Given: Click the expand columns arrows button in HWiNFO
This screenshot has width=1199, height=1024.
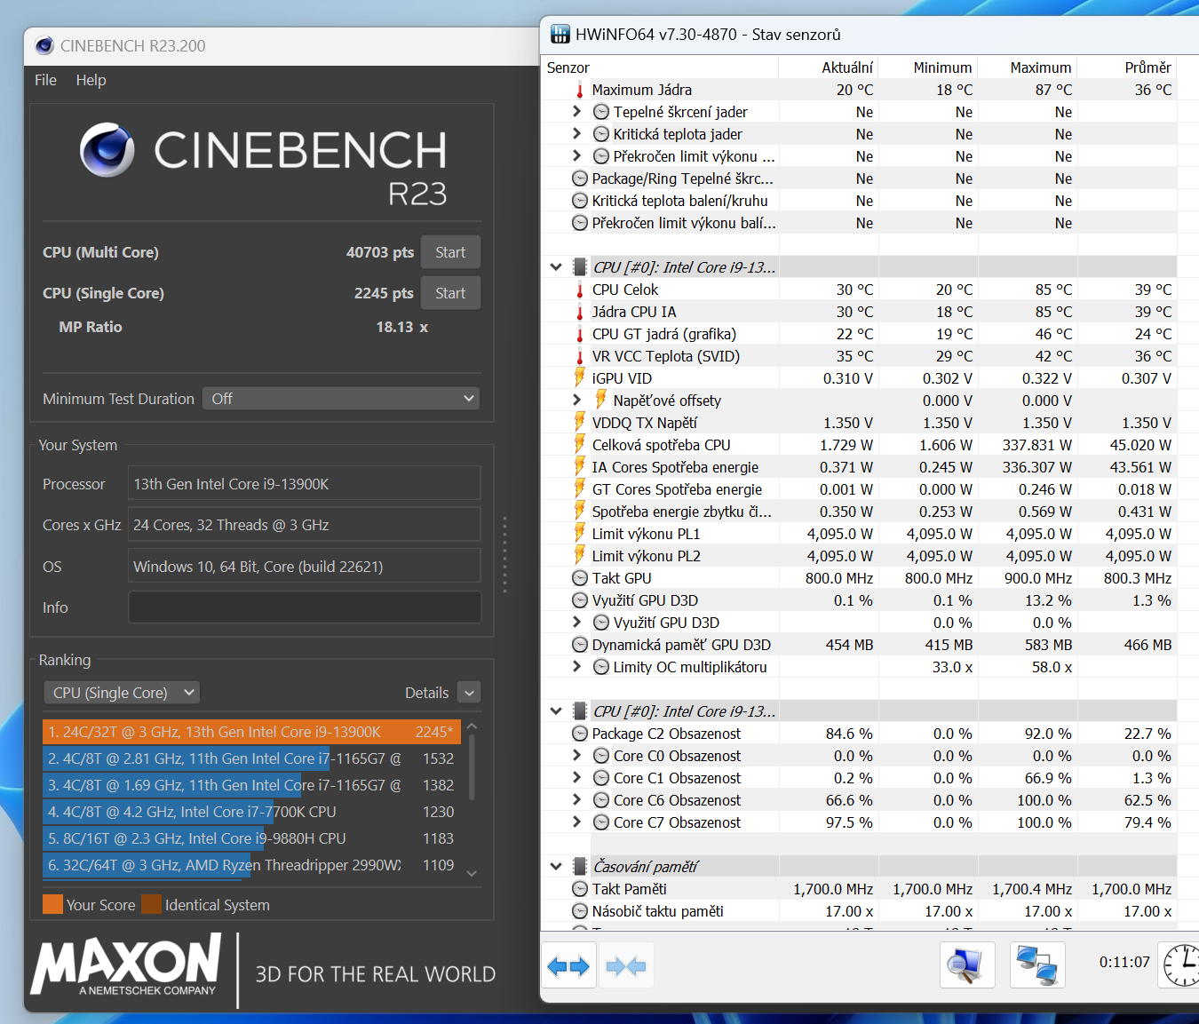Looking at the screenshot, I should (x=568, y=966).
